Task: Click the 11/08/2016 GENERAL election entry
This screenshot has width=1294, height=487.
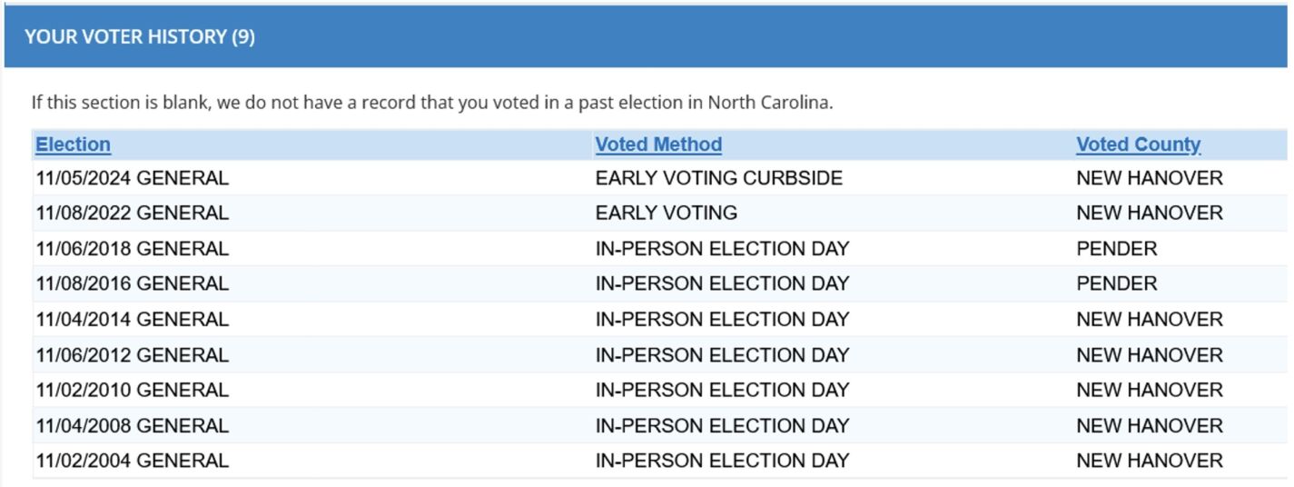Action: [133, 284]
